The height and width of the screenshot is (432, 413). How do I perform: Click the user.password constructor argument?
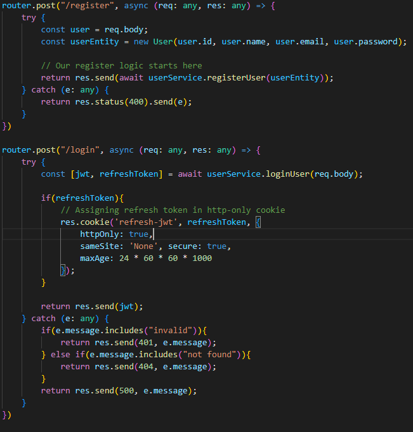tap(366, 42)
